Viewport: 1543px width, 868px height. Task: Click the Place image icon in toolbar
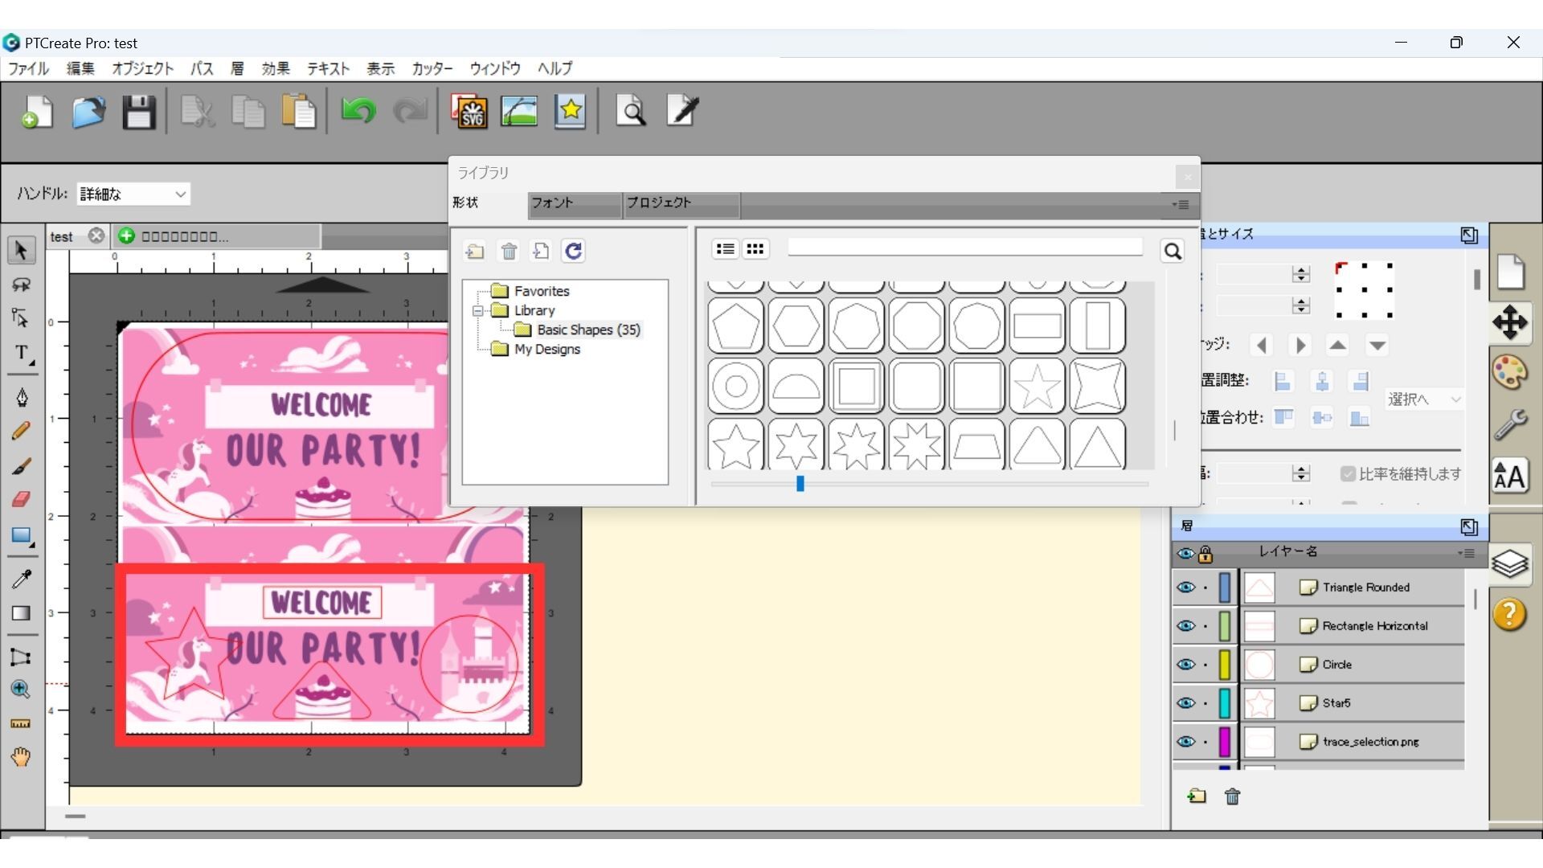tap(519, 111)
